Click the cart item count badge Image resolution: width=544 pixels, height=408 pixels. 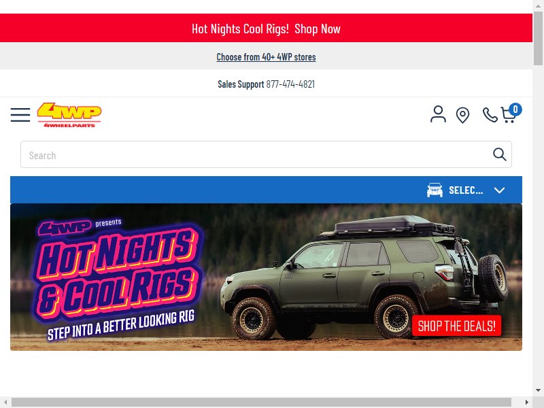[x=515, y=109]
